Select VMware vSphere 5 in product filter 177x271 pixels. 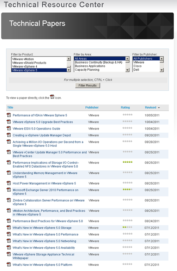(39, 70)
